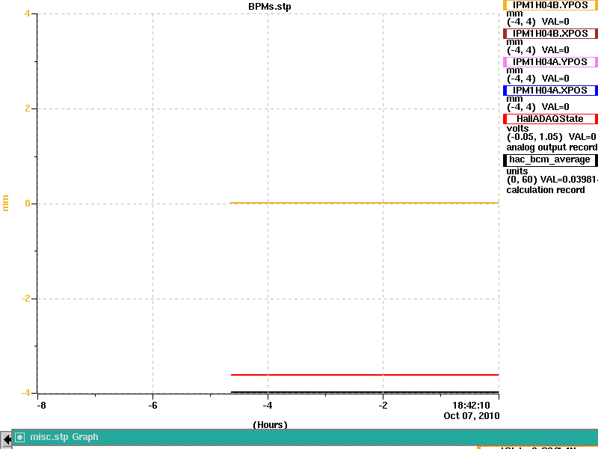Click the 'units' label under hac_bcm_average
598x449 pixels.
(x=517, y=171)
